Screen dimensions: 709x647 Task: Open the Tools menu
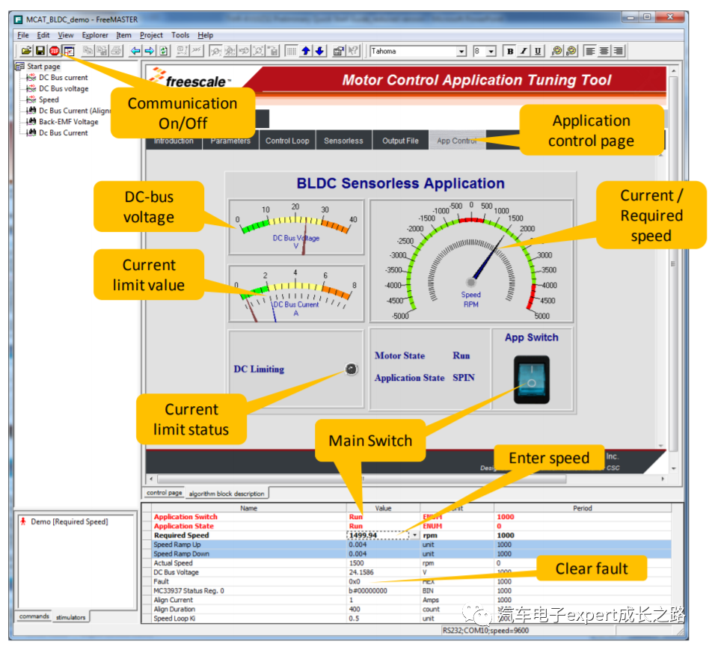coord(180,35)
